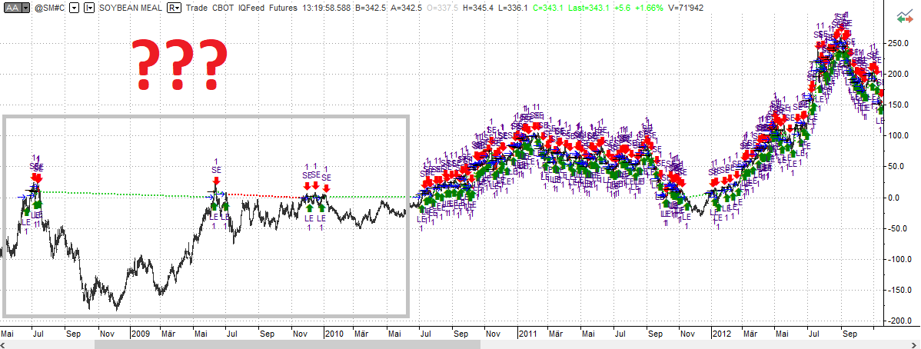Viewport: 921px width, 349px height.
Task: Click the 'Trade' label in the header
Action: [198, 8]
